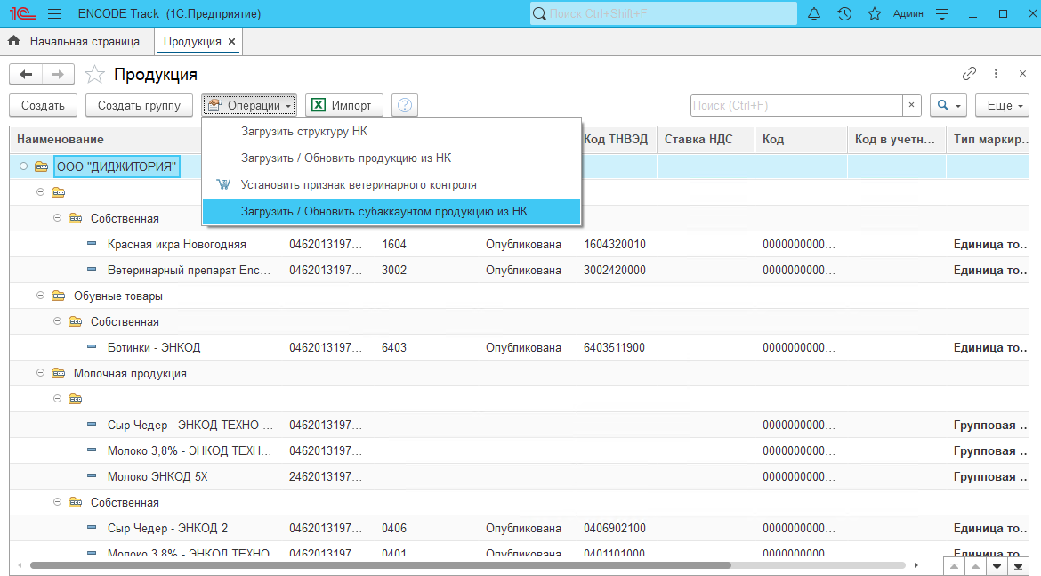Click the horizontal scrollbar of the table
The width and height of the screenshot is (1041, 576).
380,565
